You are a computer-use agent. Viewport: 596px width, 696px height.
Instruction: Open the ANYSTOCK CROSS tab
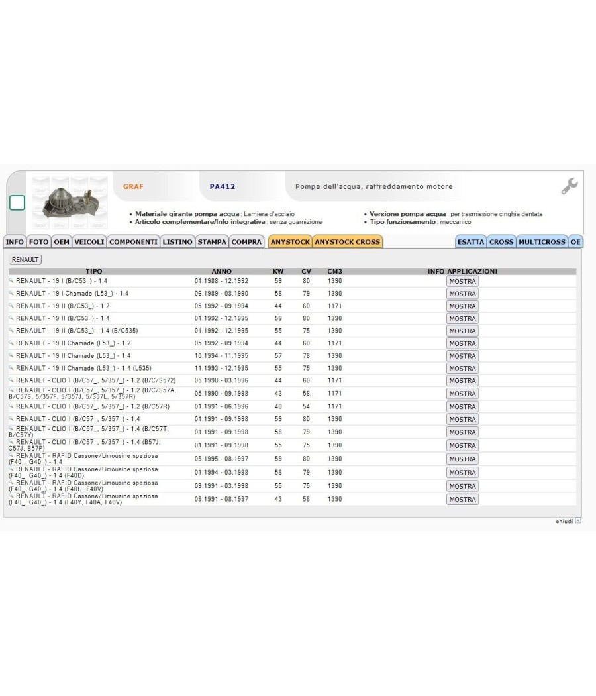pyautogui.click(x=347, y=242)
